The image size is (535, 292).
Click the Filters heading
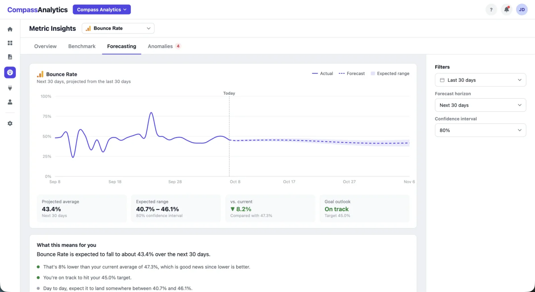coord(442,67)
